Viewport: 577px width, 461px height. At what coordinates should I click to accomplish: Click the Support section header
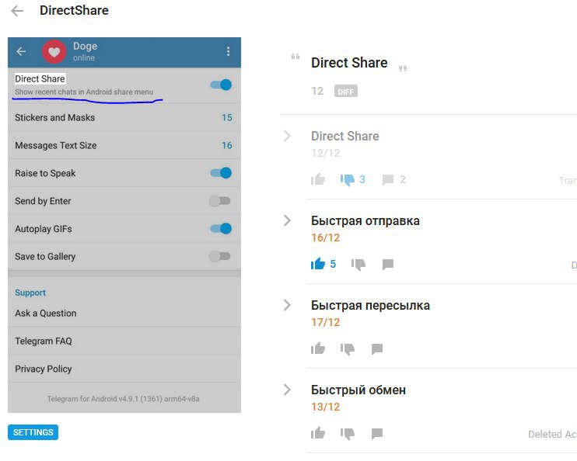[30, 293]
